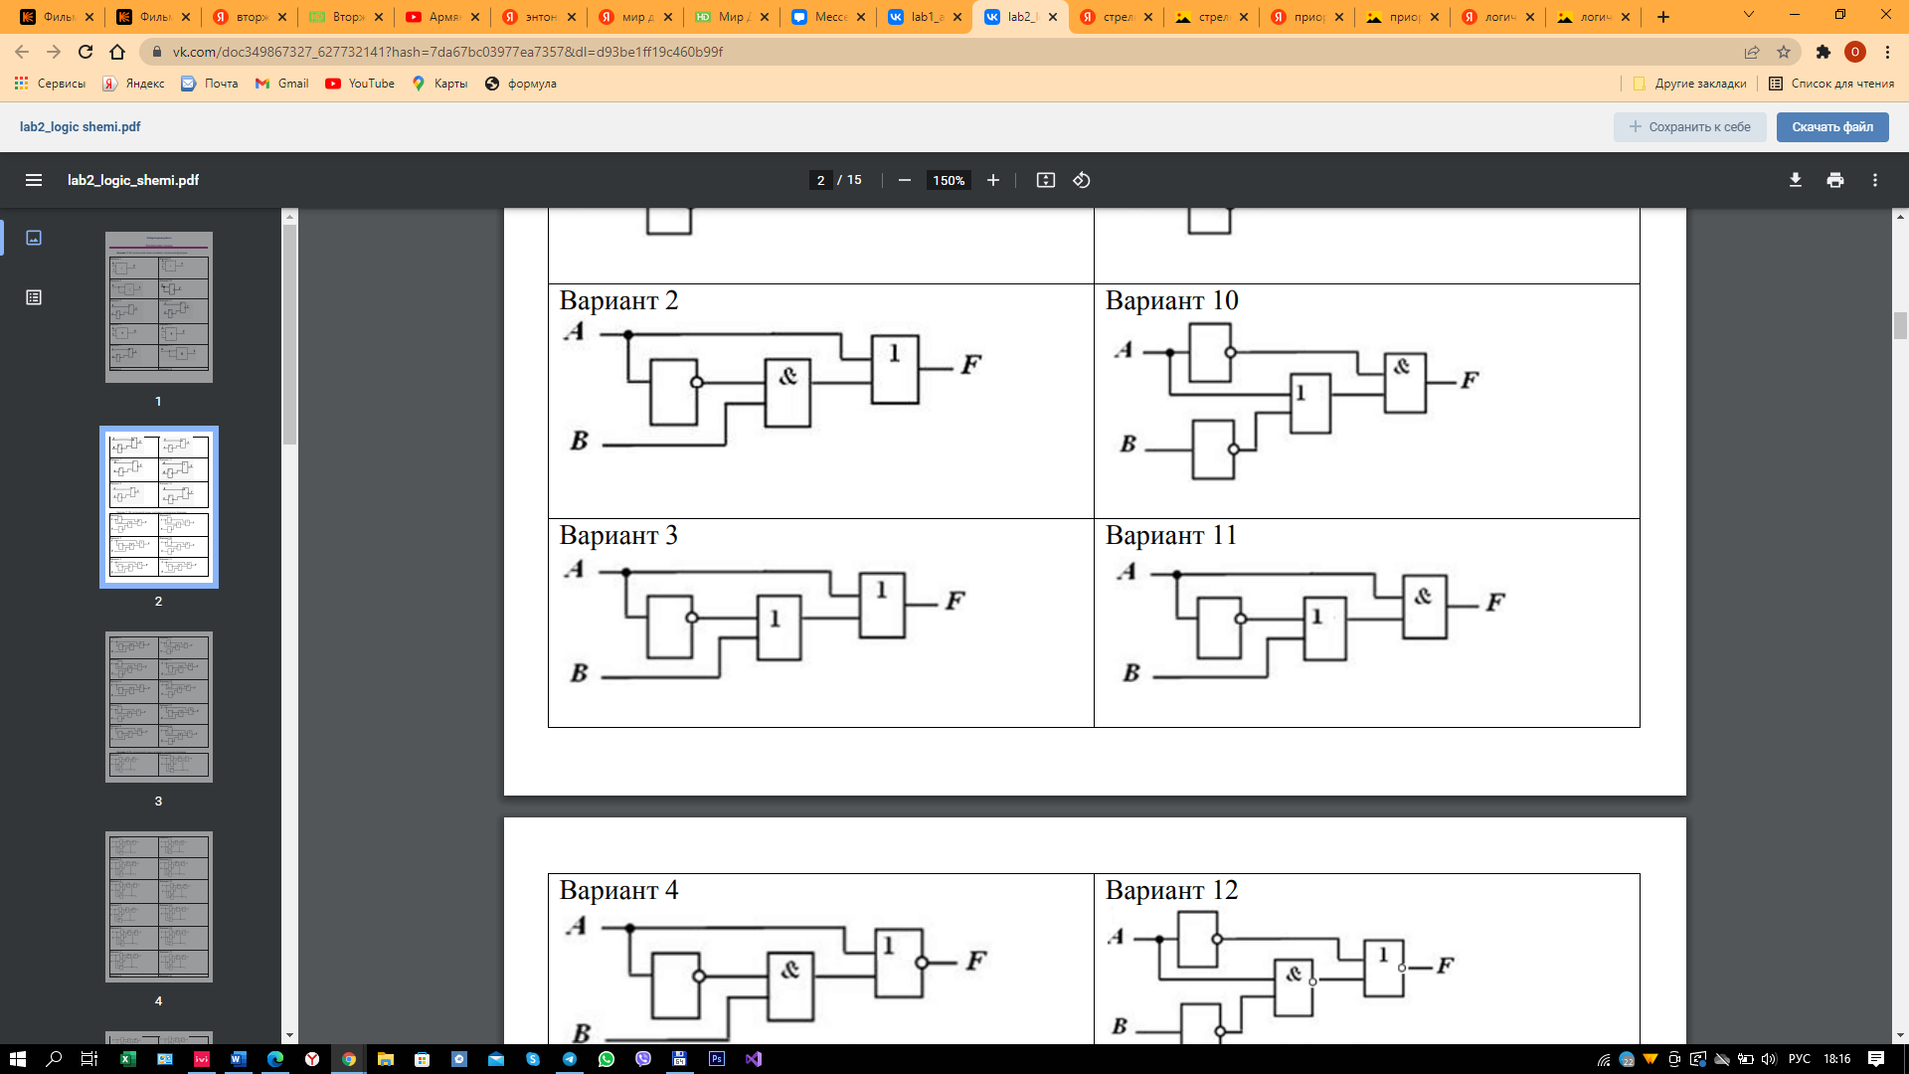Click the address bar URL
1909x1074 pixels.
[x=447, y=52]
